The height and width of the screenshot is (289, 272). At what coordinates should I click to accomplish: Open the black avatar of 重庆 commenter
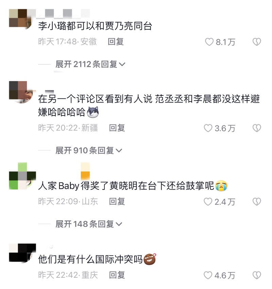(x=22, y=253)
